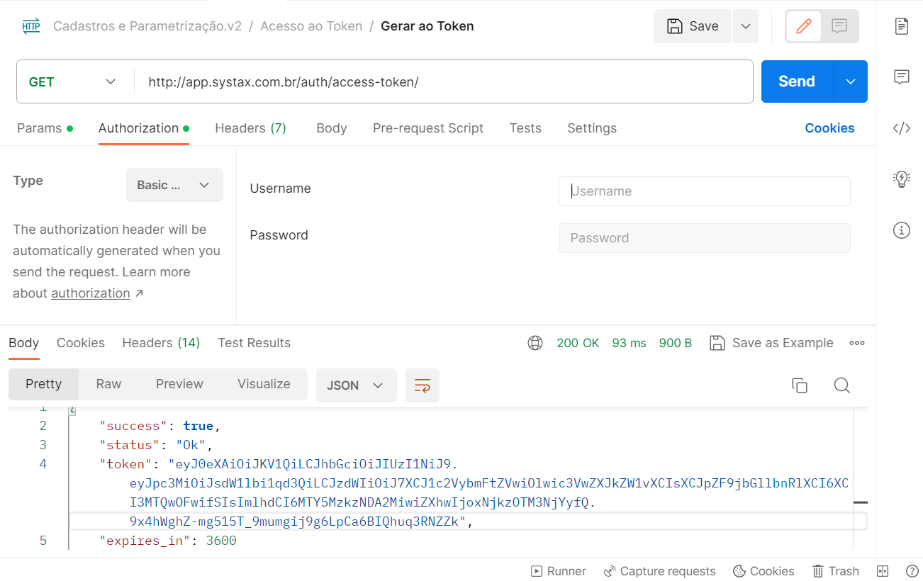Viewport: 923px width, 581px height.
Task: Click the request URL field
Action: click(x=443, y=81)
